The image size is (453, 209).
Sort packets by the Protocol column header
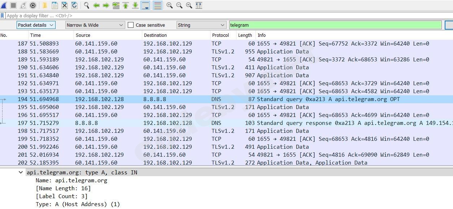click(221, 35)
